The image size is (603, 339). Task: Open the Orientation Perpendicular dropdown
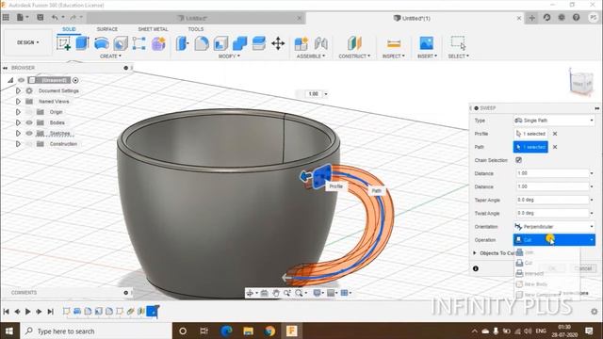pos(554,226)
